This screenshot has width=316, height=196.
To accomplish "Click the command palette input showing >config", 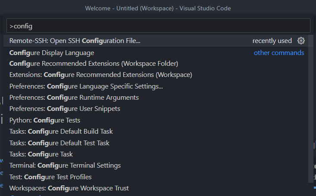I will pos(158,25).
